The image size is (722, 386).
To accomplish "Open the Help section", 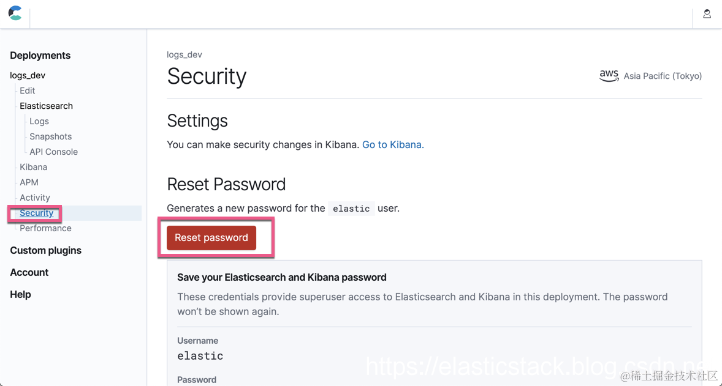I will tap(20, 294).
